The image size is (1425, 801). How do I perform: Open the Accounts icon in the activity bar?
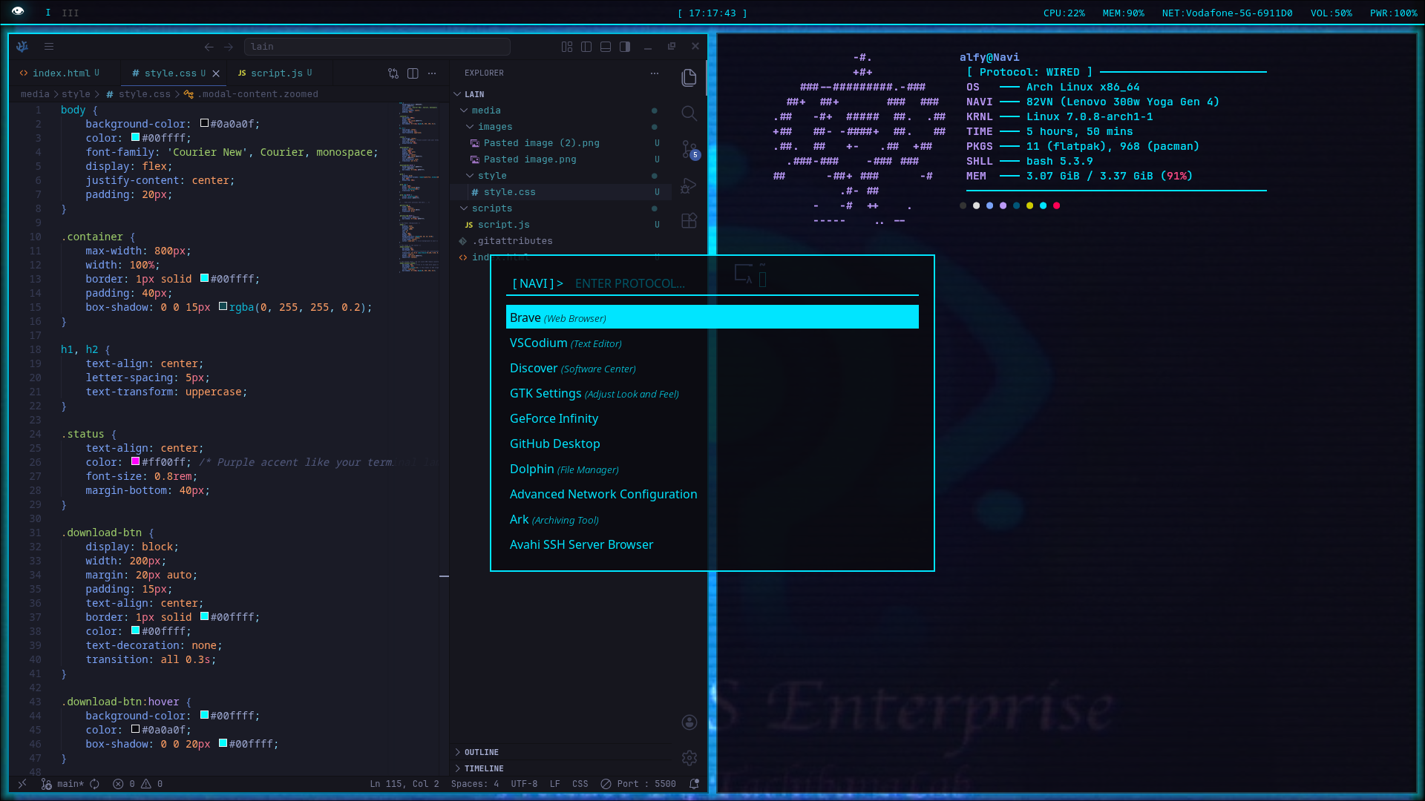tap(689, 722)
